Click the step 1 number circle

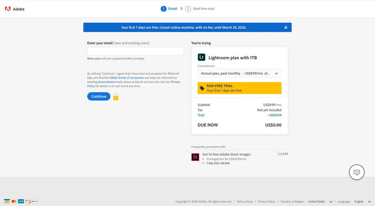tap(164, 9)
